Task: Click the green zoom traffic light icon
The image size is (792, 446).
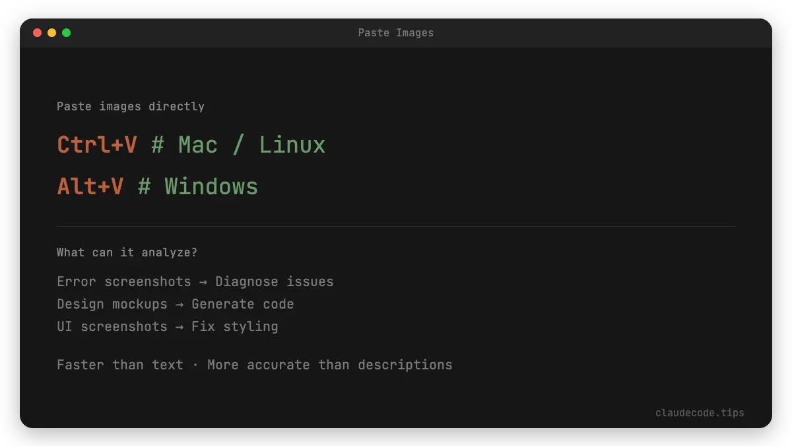Action: [x=66, y=32]
